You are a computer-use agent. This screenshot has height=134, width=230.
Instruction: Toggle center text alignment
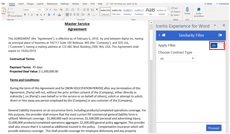tap(70, 14)
